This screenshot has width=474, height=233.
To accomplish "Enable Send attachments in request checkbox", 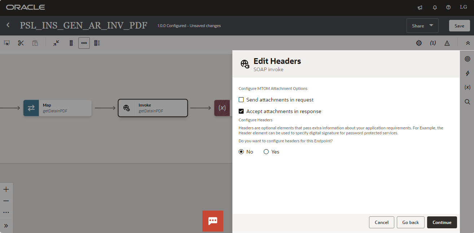I will (x=241, y=100).
